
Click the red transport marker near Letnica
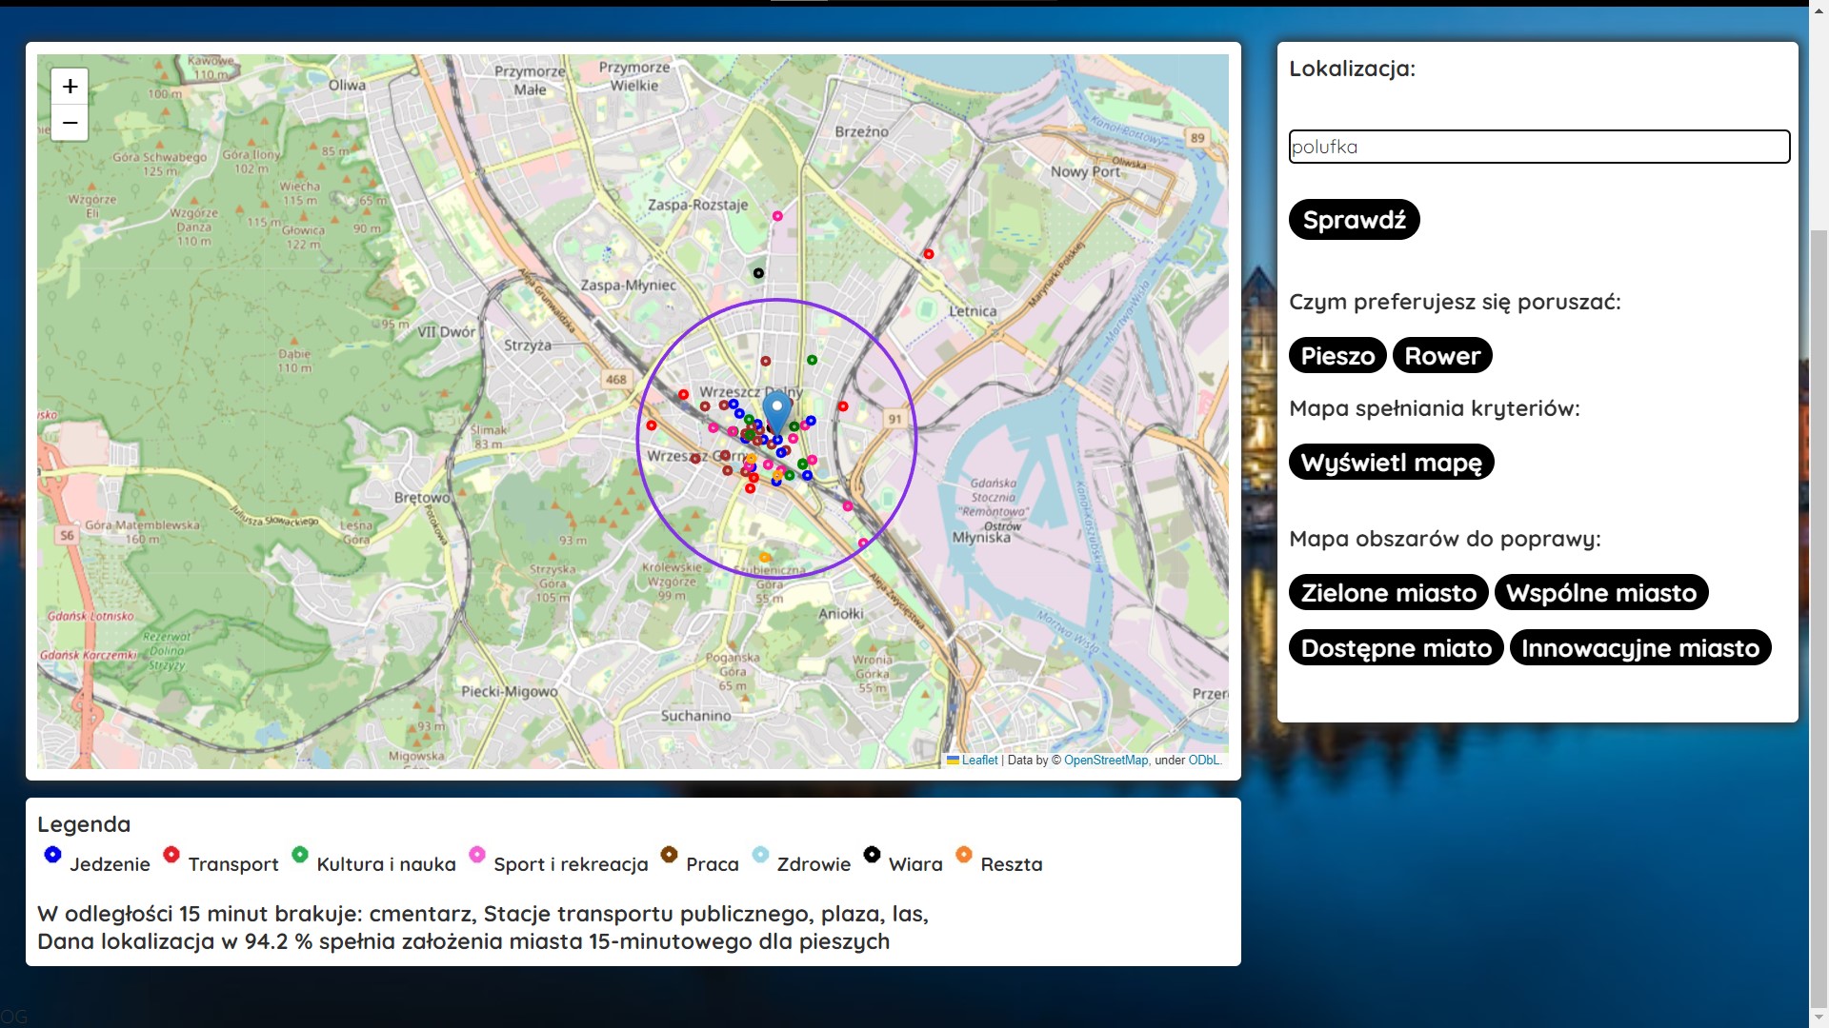pos(928,254)
